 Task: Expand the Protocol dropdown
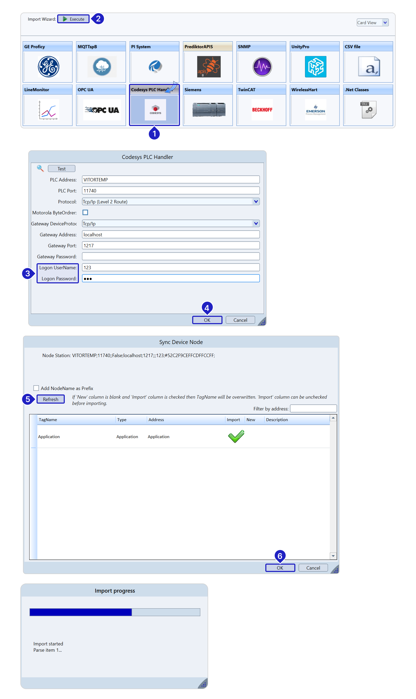click(255, 202)
